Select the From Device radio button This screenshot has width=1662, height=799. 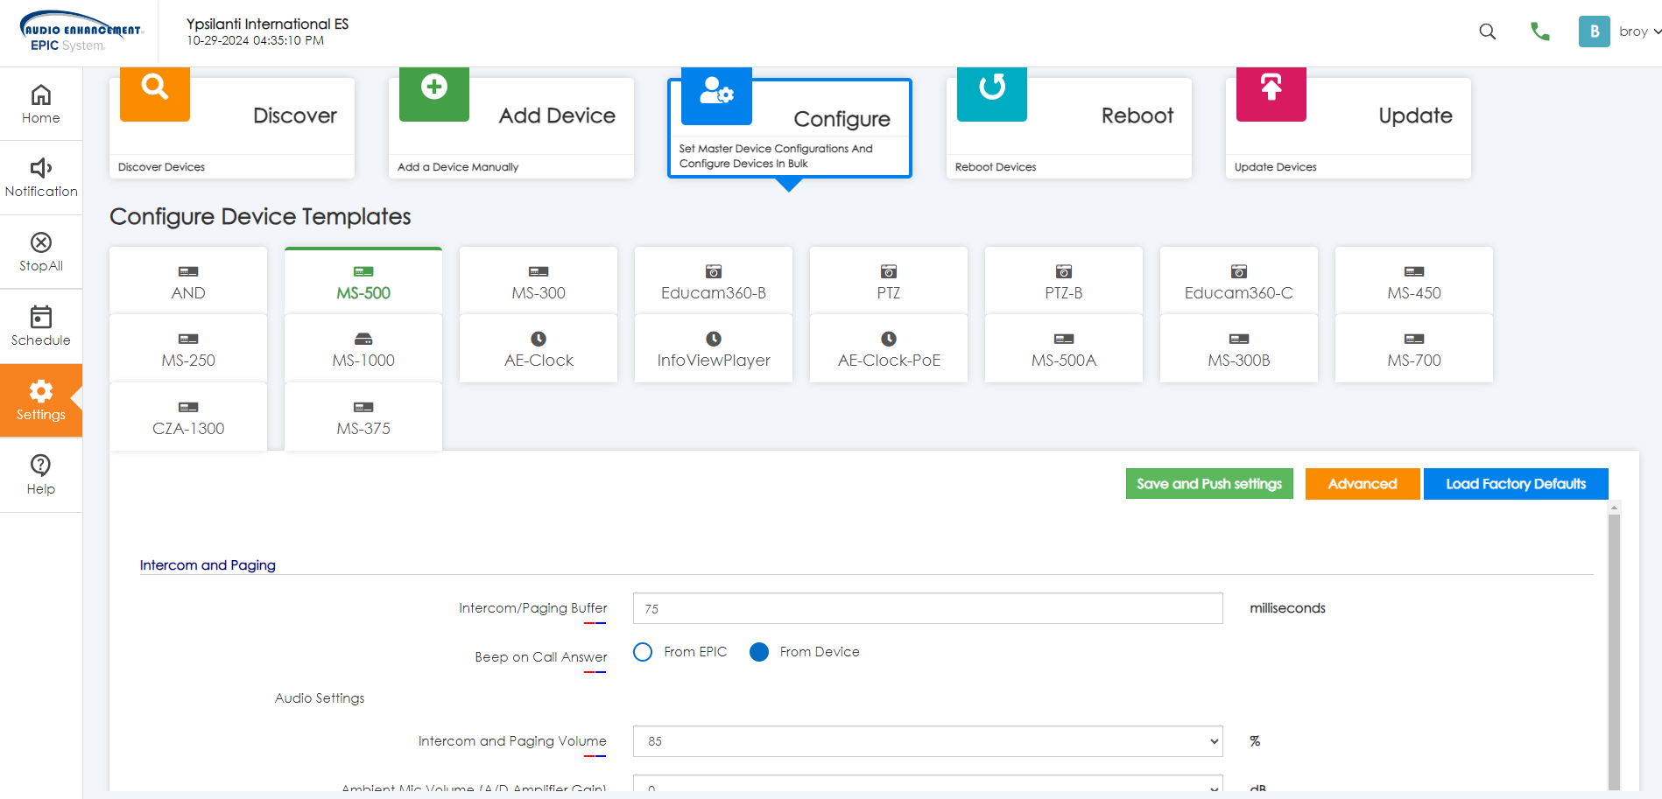coord(759,652)
